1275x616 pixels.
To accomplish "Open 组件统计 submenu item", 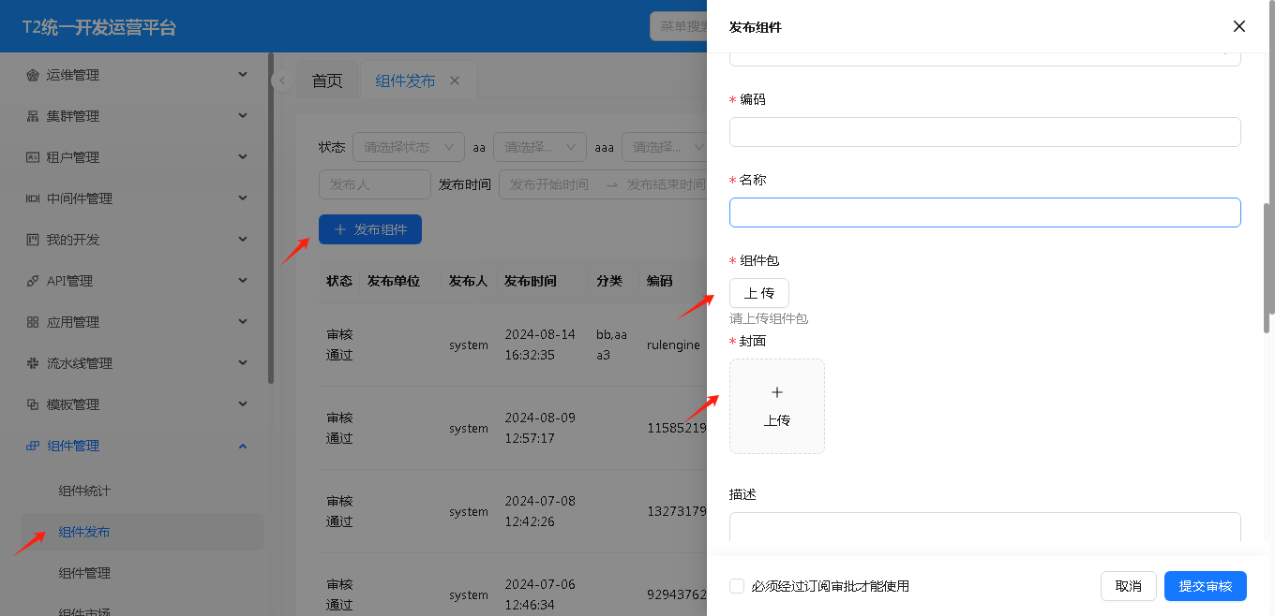I will (x=84, y=491).
